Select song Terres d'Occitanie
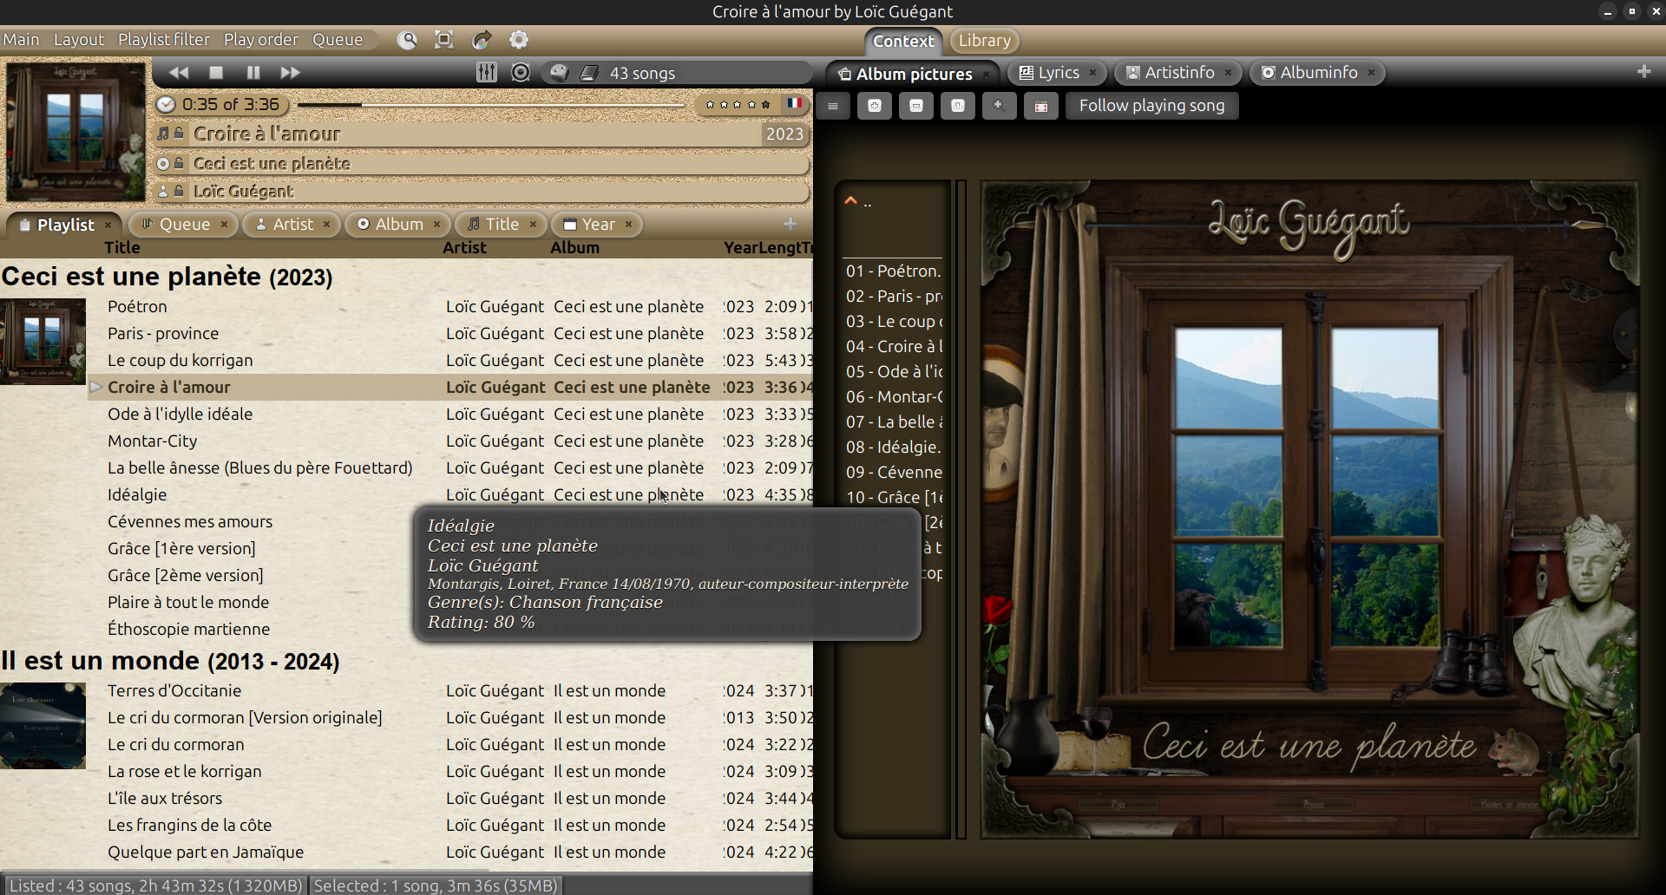The image size is (1666, 895). pyautogui.click(x=450, y=691)
